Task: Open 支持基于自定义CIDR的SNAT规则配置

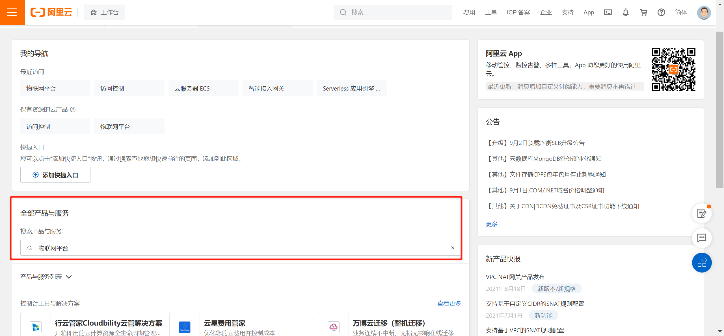Action: [535, 304]
